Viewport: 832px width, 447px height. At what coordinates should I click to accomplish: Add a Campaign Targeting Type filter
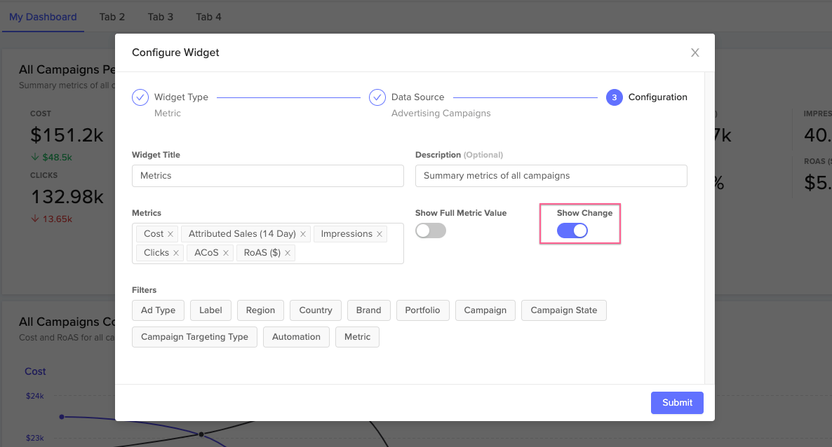pos(194,336)
